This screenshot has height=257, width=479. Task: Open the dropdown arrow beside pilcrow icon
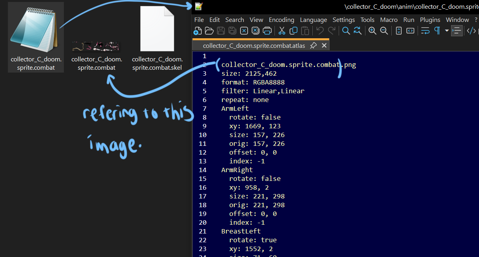(x=447, y=31)
